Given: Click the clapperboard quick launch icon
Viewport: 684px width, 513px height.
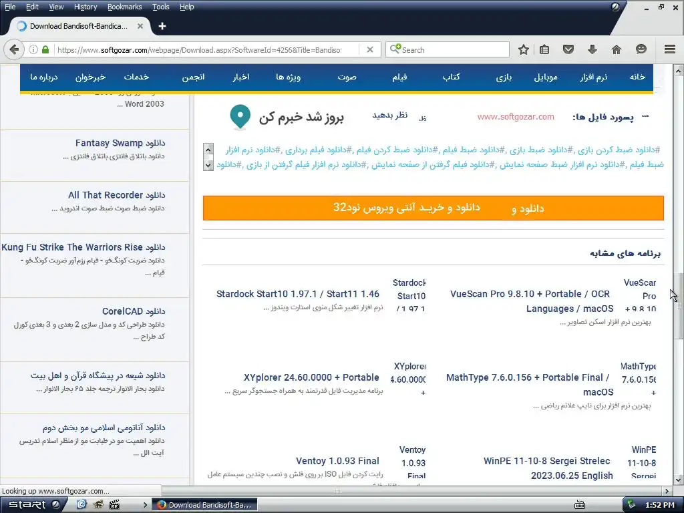Looking at the screenshot, I should (x=114, y=505).
